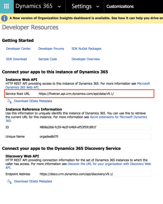
Task: Expand the Settings dropdown chevron
Action: coord(98,7)
